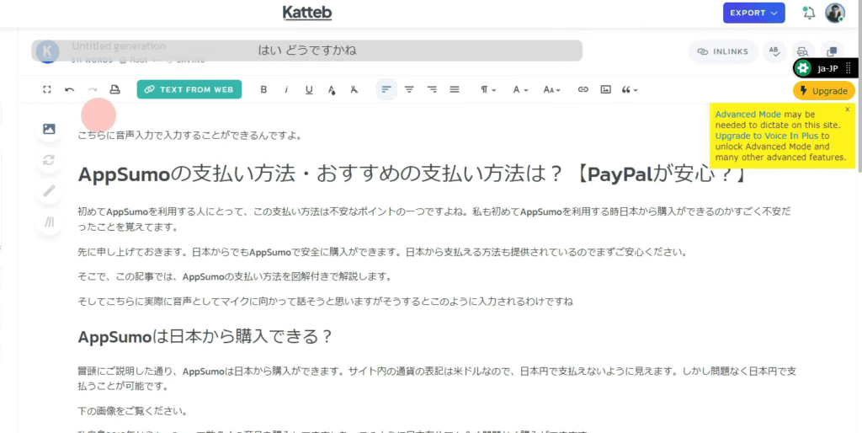Open the INLINKS panel

coord(722,51)
